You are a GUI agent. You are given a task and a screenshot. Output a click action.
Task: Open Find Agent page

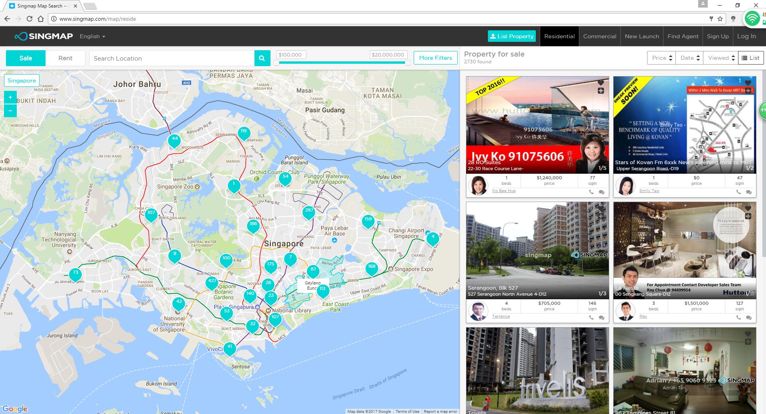[x=683, y=36]
